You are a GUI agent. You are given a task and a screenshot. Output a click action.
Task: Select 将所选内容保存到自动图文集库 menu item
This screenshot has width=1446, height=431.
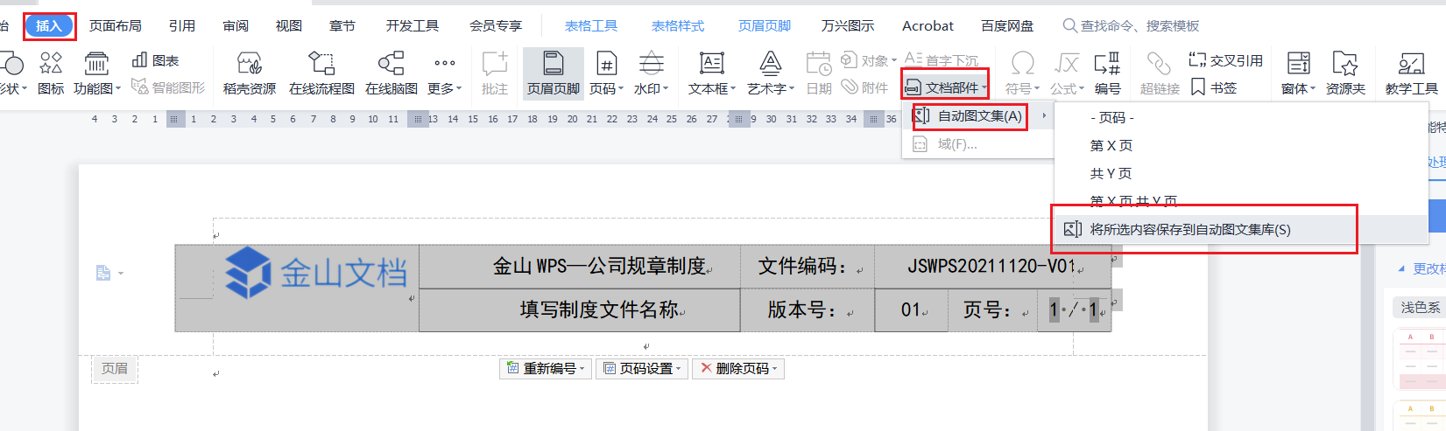[1189, 230]
